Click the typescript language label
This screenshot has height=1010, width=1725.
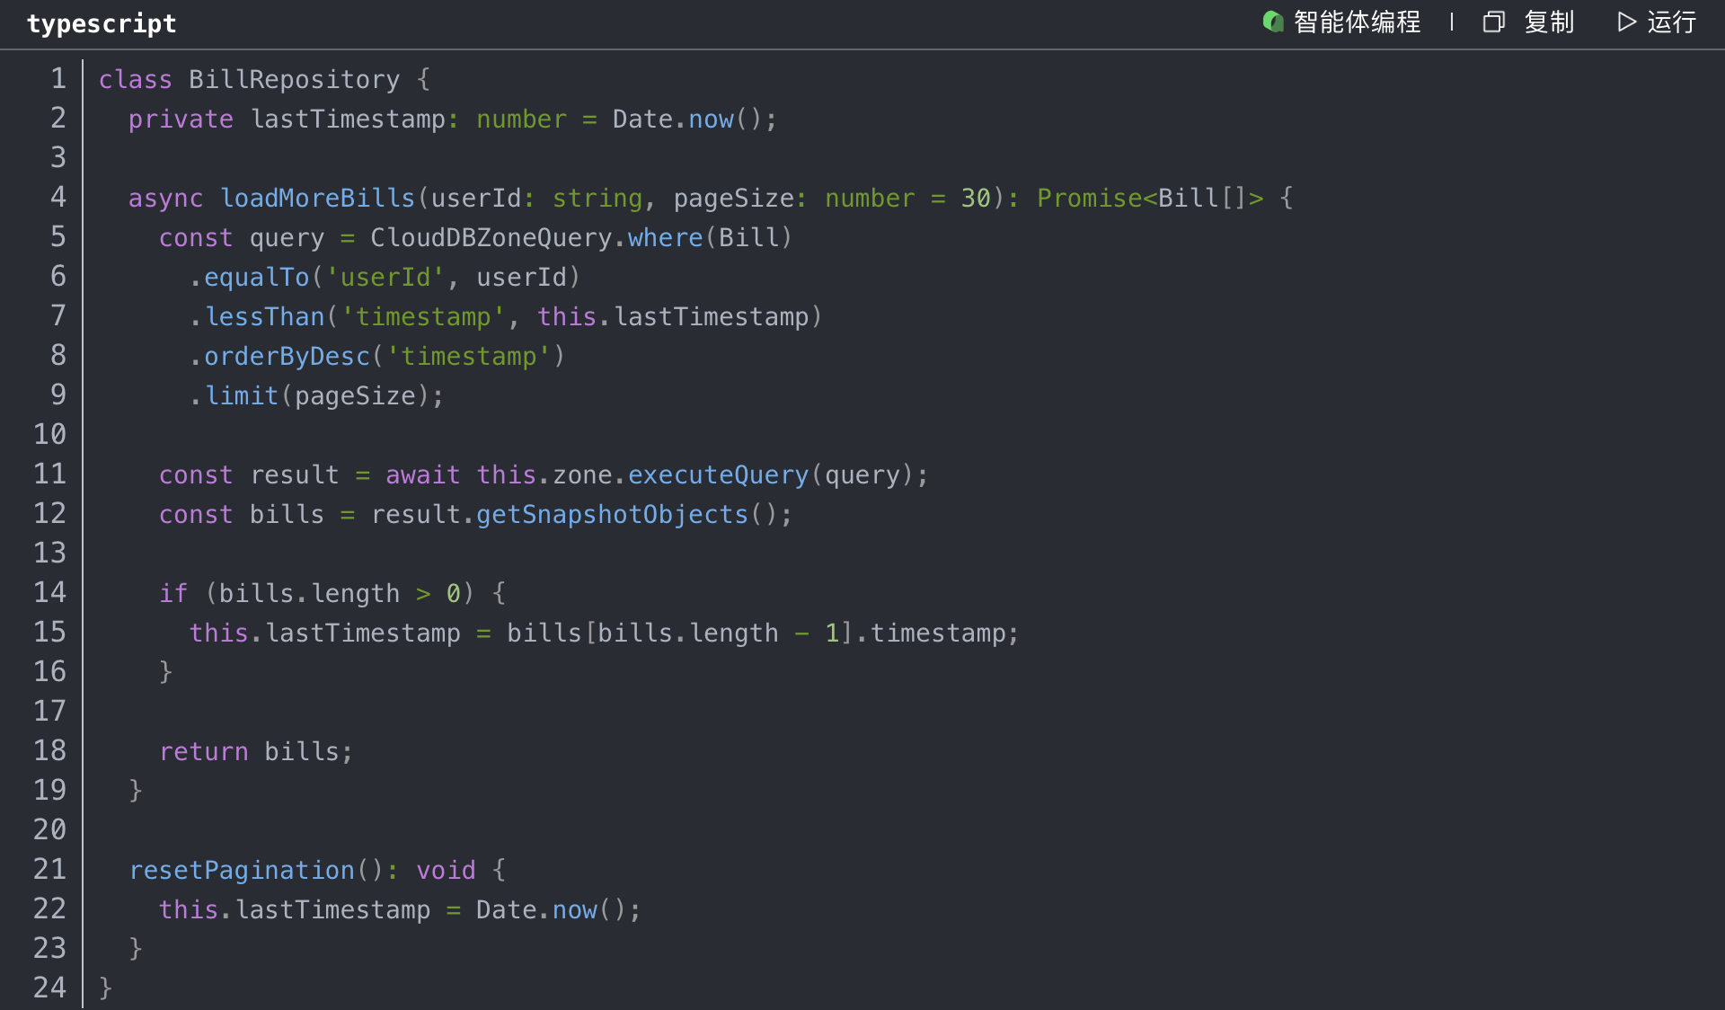(x=102, y=23)
